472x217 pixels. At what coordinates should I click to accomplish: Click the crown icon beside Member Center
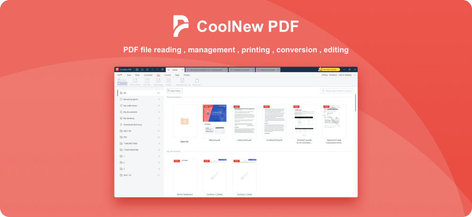(320, 69)
